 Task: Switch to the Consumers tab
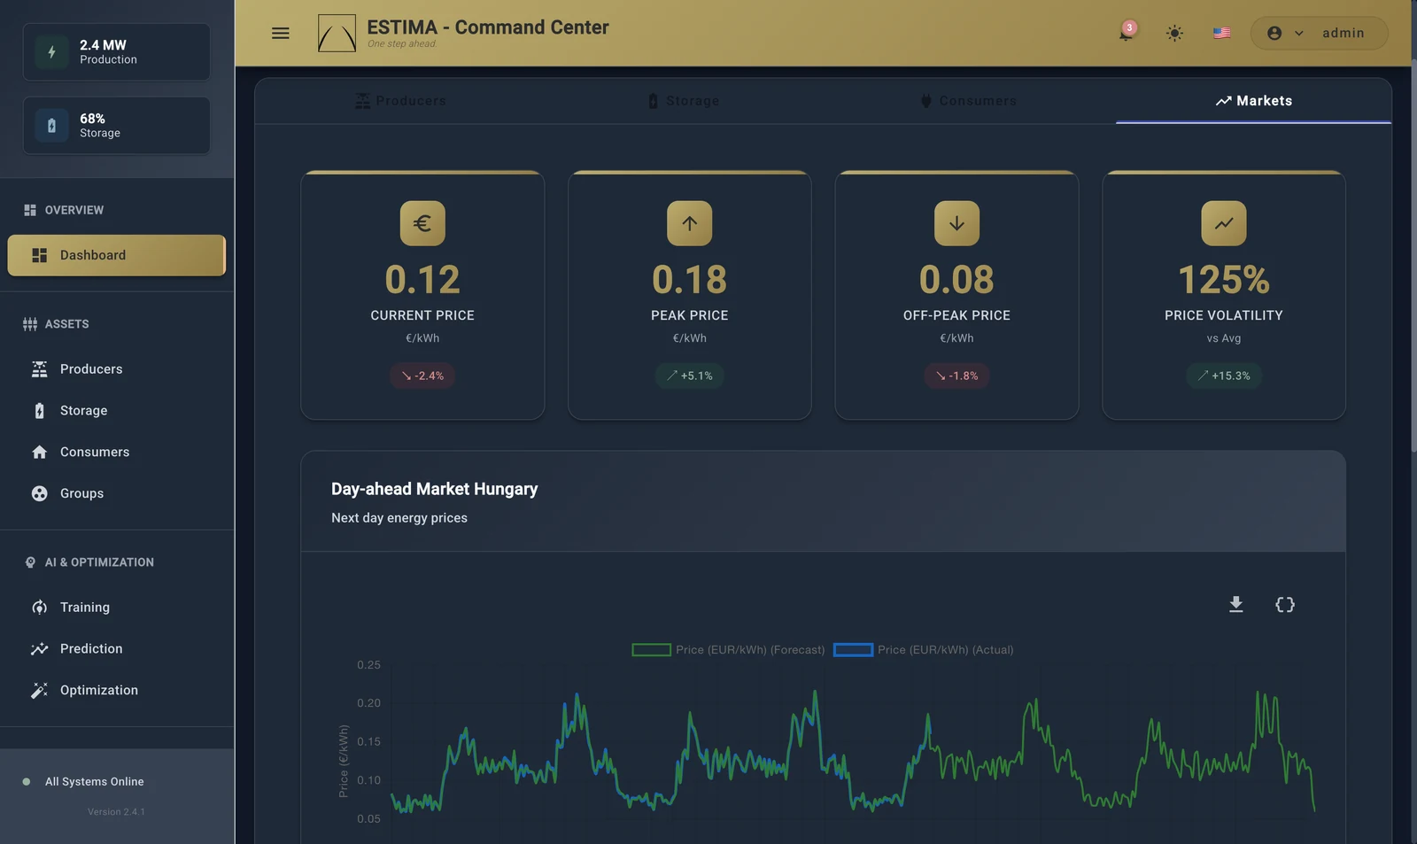point(969,101)
